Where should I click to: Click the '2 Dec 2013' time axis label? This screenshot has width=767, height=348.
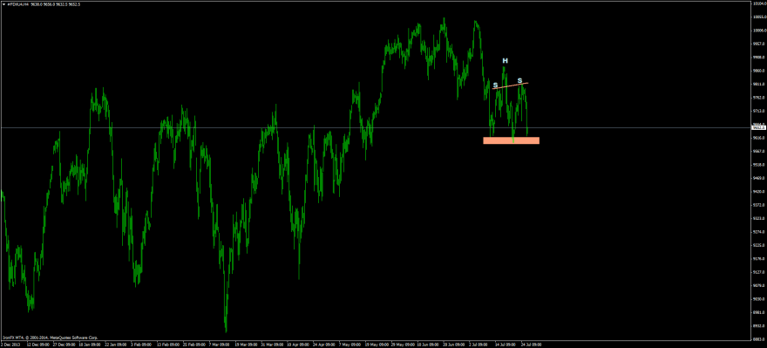(10, 344)
